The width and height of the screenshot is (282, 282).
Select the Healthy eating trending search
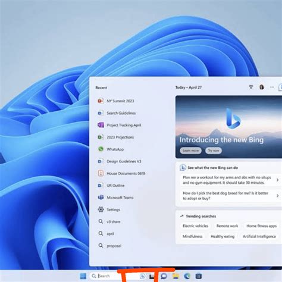click(x=223, y=236)
